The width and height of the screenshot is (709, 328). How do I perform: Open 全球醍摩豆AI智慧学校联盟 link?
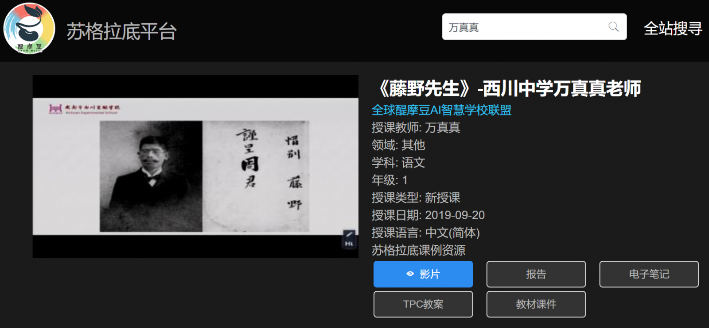tap(441, 110)
